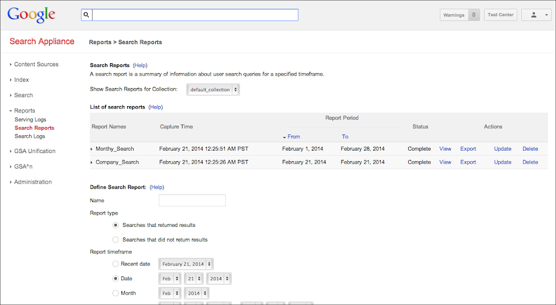Click the magnifier search icon
556x305 pixels.
(x=86, y=15)
